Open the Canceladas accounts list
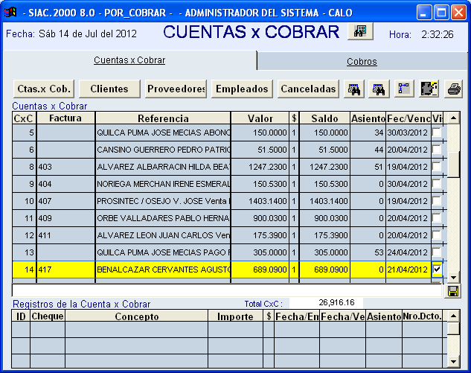Screen dimensions: 471x373 (307, 89)
